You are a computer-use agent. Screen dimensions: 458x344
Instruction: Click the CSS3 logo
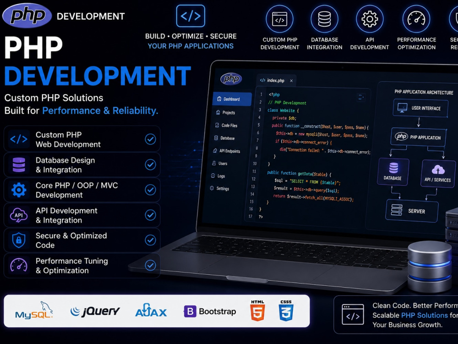[286, 311]
